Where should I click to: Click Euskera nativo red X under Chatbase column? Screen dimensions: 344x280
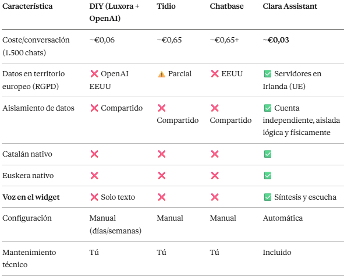click(x=215, y=176)
